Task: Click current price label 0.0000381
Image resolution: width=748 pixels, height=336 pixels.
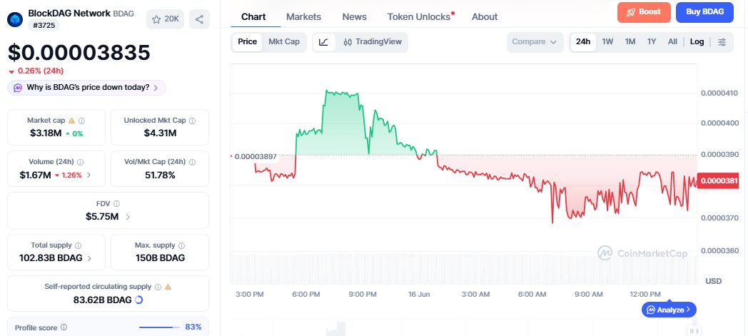Action: 718,180
